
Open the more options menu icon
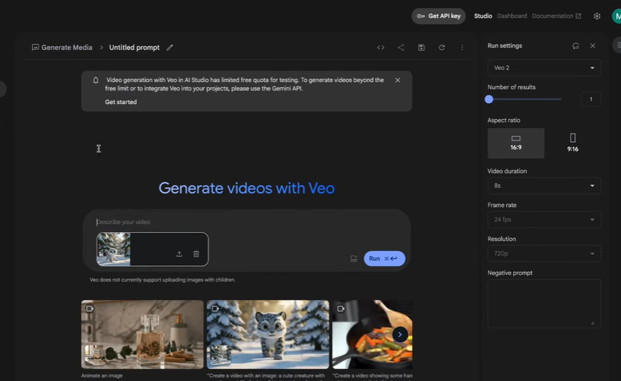[x=462, y=47]
